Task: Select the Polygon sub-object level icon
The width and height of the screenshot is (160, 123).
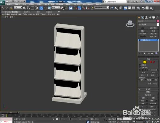Action: pos(151,62)
